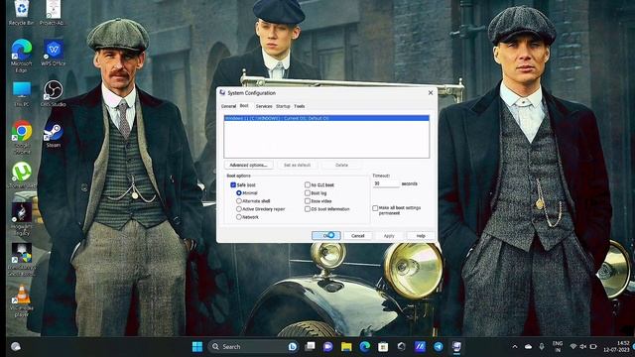
Task: Select the Network radio option
Action: click(x=239, y=217)
